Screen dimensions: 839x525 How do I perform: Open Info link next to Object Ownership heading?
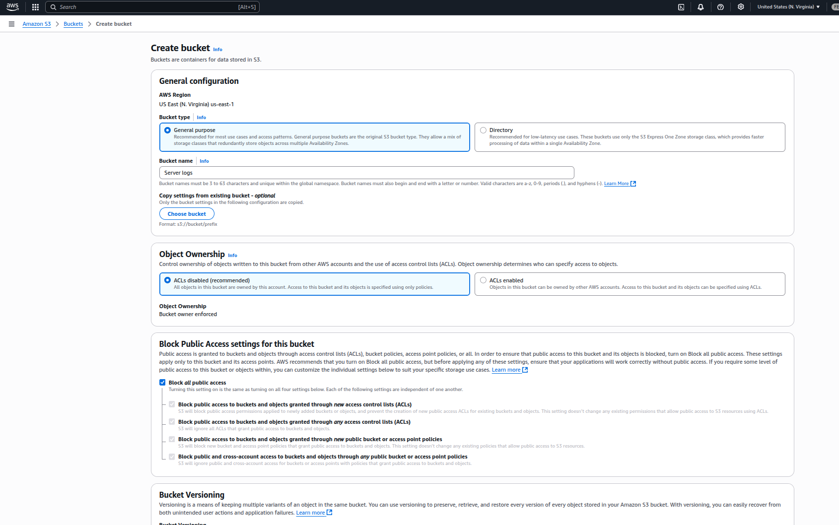click(232, 256)
